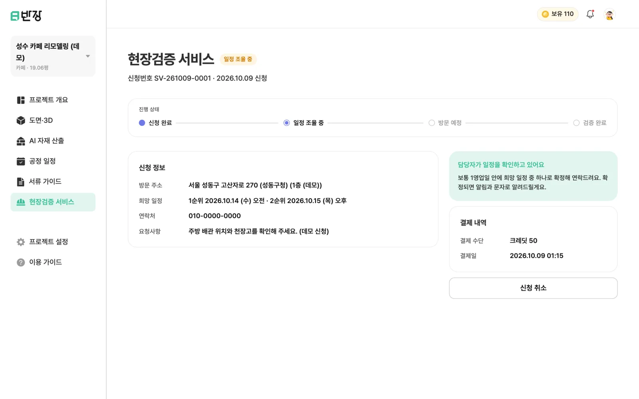Image resolution: width=639 pixels, height=399 pixels.
Task: Open the 프로젝트 개요 menu item
Action: pyautogui.click(x=53, y=100)
